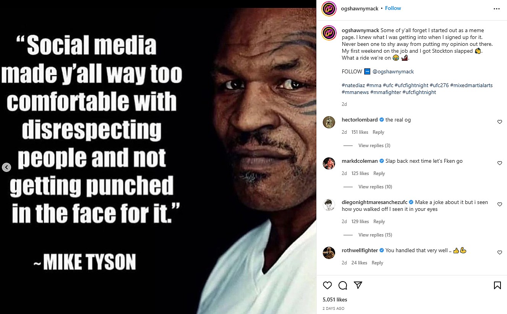Like the post with the heart icon
507x314 pixels.
[327, 285]
